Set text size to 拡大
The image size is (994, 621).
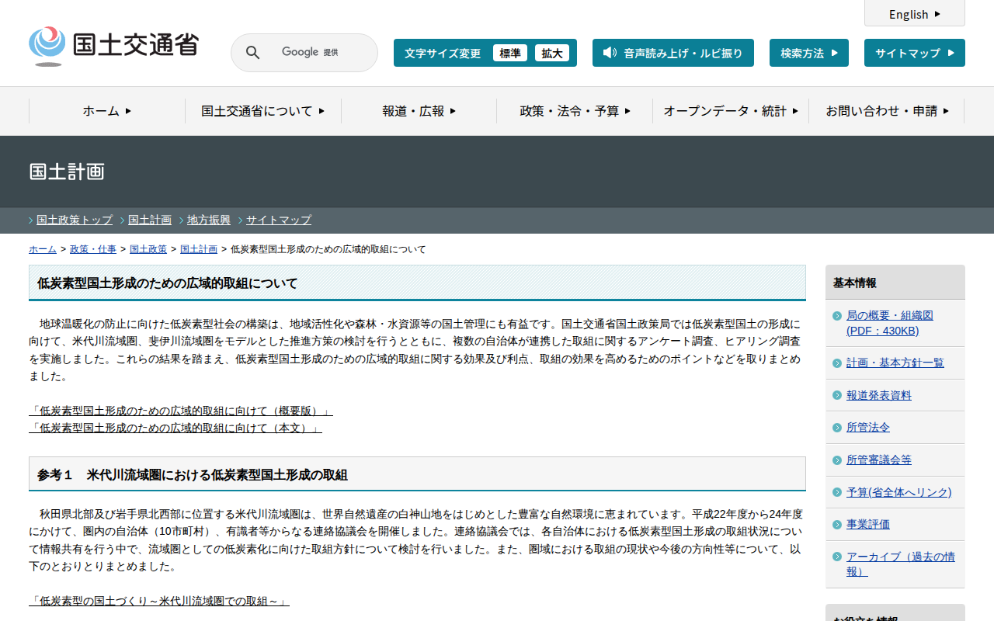[552, 53]
